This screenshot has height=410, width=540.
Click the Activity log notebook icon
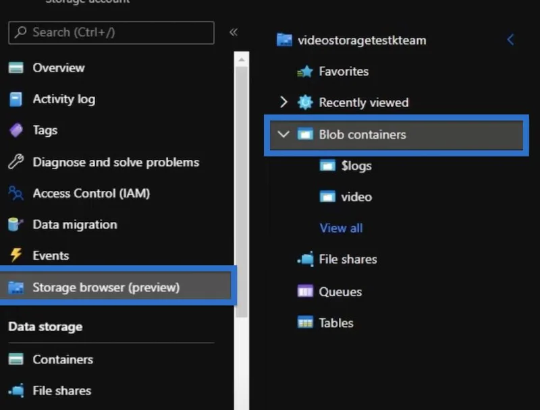tap(16, 99)
